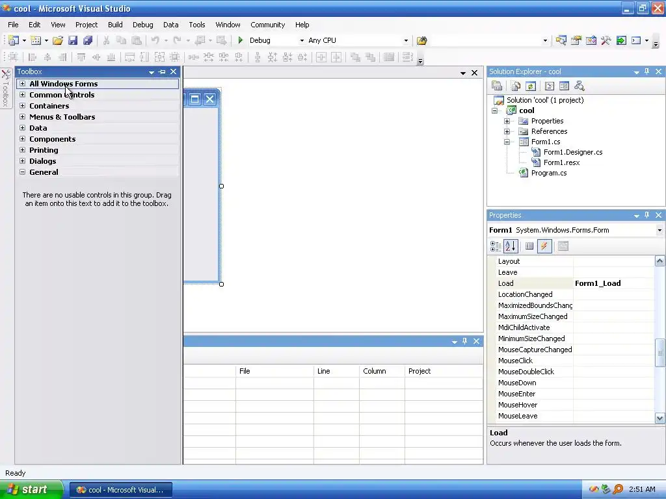Viewport: 666px width, 499px height.
Task: Click Show All Files in Solution Explorer
Action: coord(516,86)
